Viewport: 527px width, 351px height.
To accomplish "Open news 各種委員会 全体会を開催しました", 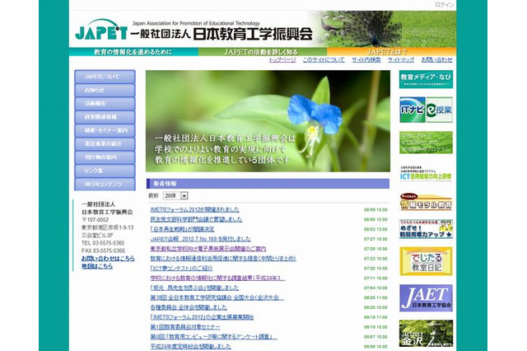I will pos(189,307).
